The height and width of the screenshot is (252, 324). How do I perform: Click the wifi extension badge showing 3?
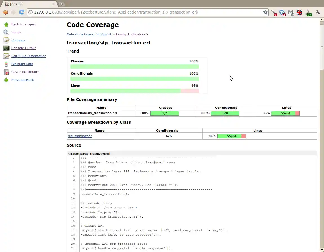pyautogui.click(x=282, y=13)
